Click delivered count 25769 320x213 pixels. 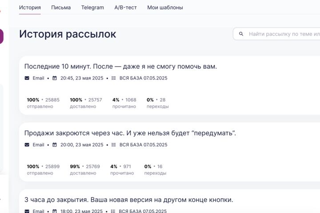click(x=93, y=166)
